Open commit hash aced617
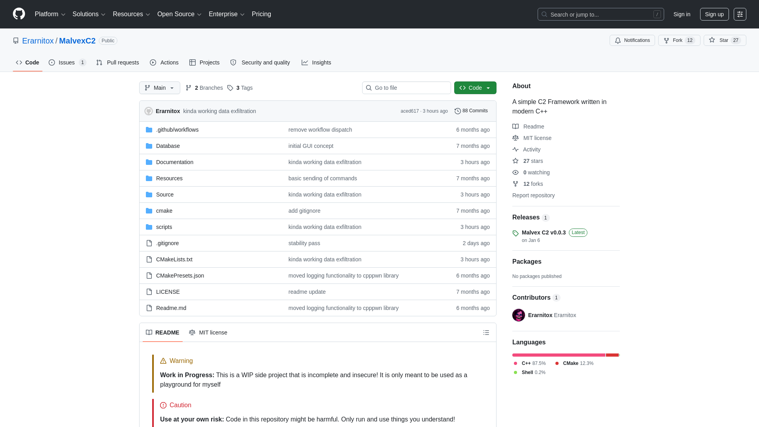Screen dimensions: 759x427 click(410, 111)
